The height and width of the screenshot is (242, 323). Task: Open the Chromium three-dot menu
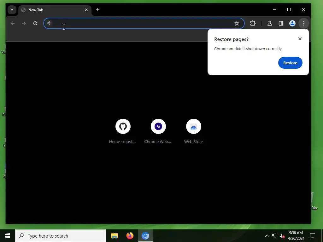tap(303, 23)
